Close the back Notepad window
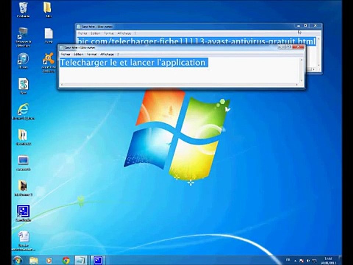 [x=315, y=26]
